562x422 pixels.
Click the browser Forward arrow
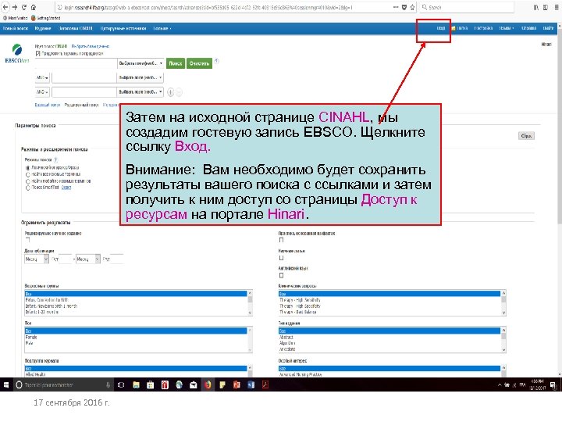click(14, 7)
